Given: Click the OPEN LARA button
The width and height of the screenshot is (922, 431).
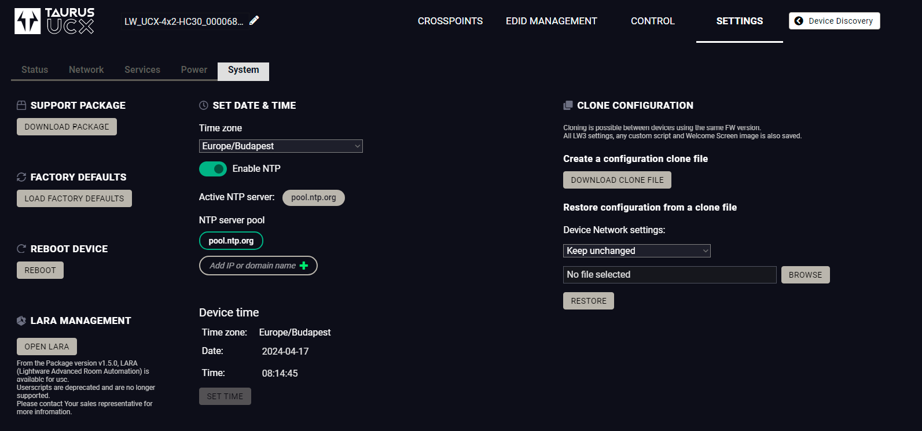Looking at the screenshot, I should tap(47, 347).
